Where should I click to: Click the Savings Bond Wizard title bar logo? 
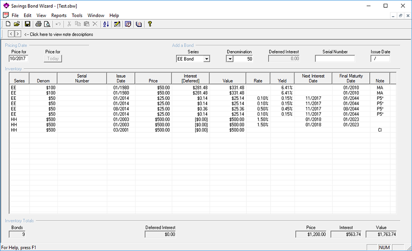[6, 6]
